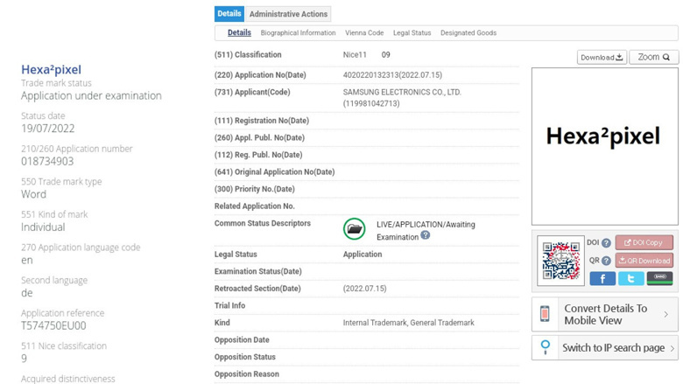
Task: Click the Hexa²pixel trademark image
Action: 603,136
